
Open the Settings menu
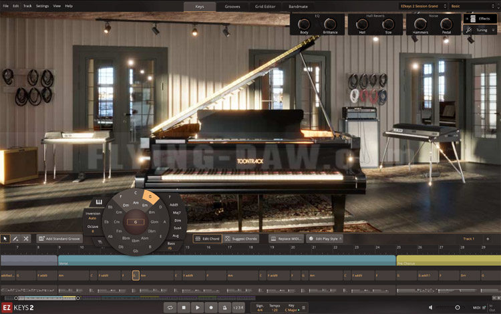(x=42, y=6)
